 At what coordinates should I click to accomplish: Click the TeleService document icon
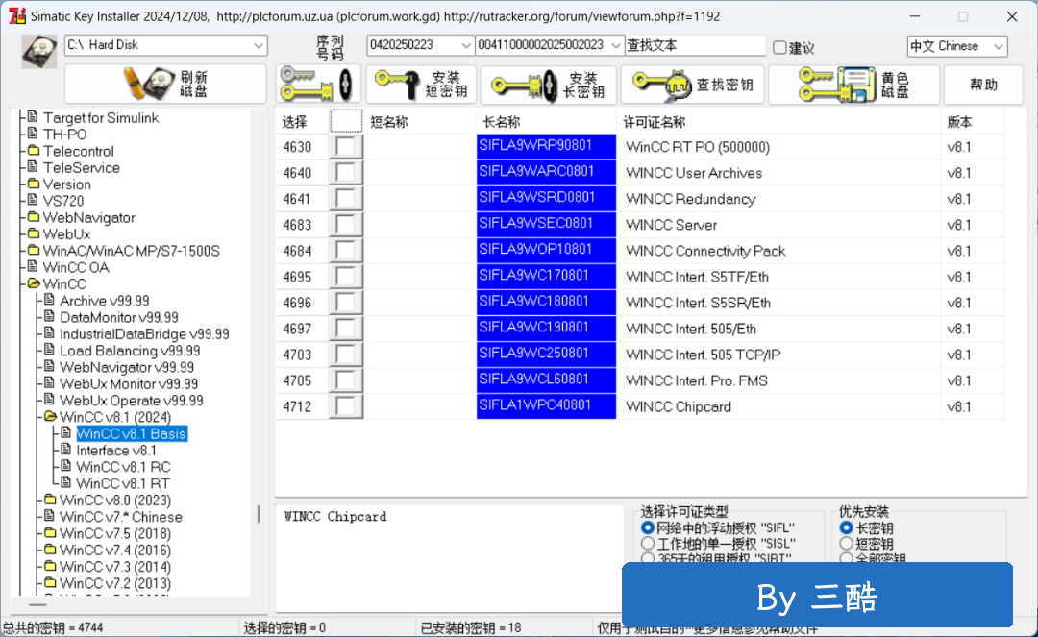[33, 166]
